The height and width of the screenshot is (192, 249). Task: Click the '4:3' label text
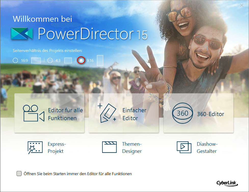pyautogui.click(x=58, y=61)
